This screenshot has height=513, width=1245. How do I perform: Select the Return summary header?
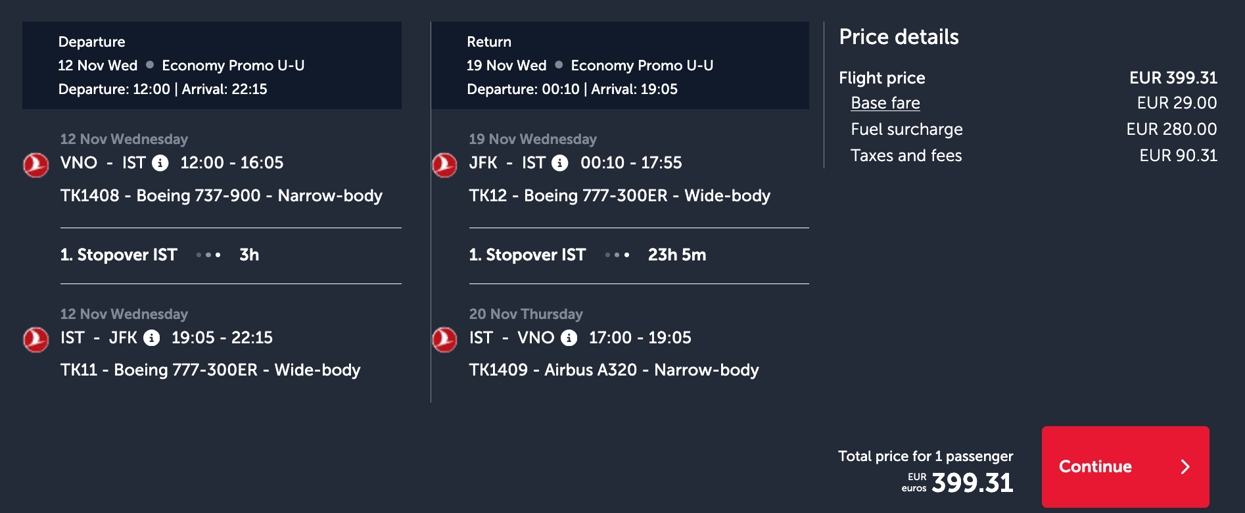click(x=620, y=65)
